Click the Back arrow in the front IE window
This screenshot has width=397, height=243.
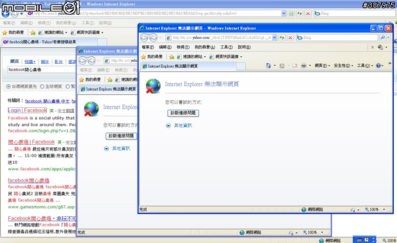tap(144, 38)
